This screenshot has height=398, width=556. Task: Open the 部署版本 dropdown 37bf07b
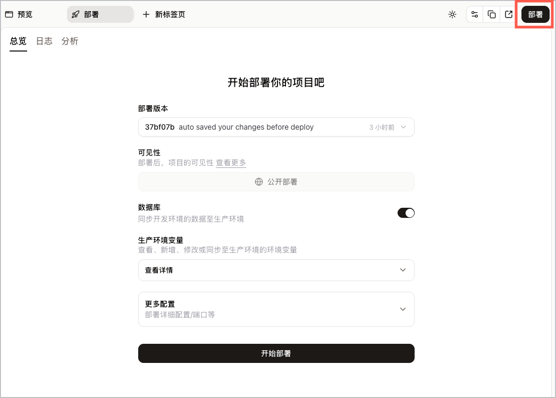(x=276, y=127)
